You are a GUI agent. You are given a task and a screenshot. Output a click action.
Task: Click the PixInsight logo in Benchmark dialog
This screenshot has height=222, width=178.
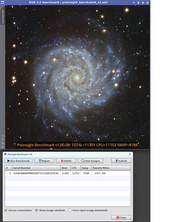click(6, 154)
